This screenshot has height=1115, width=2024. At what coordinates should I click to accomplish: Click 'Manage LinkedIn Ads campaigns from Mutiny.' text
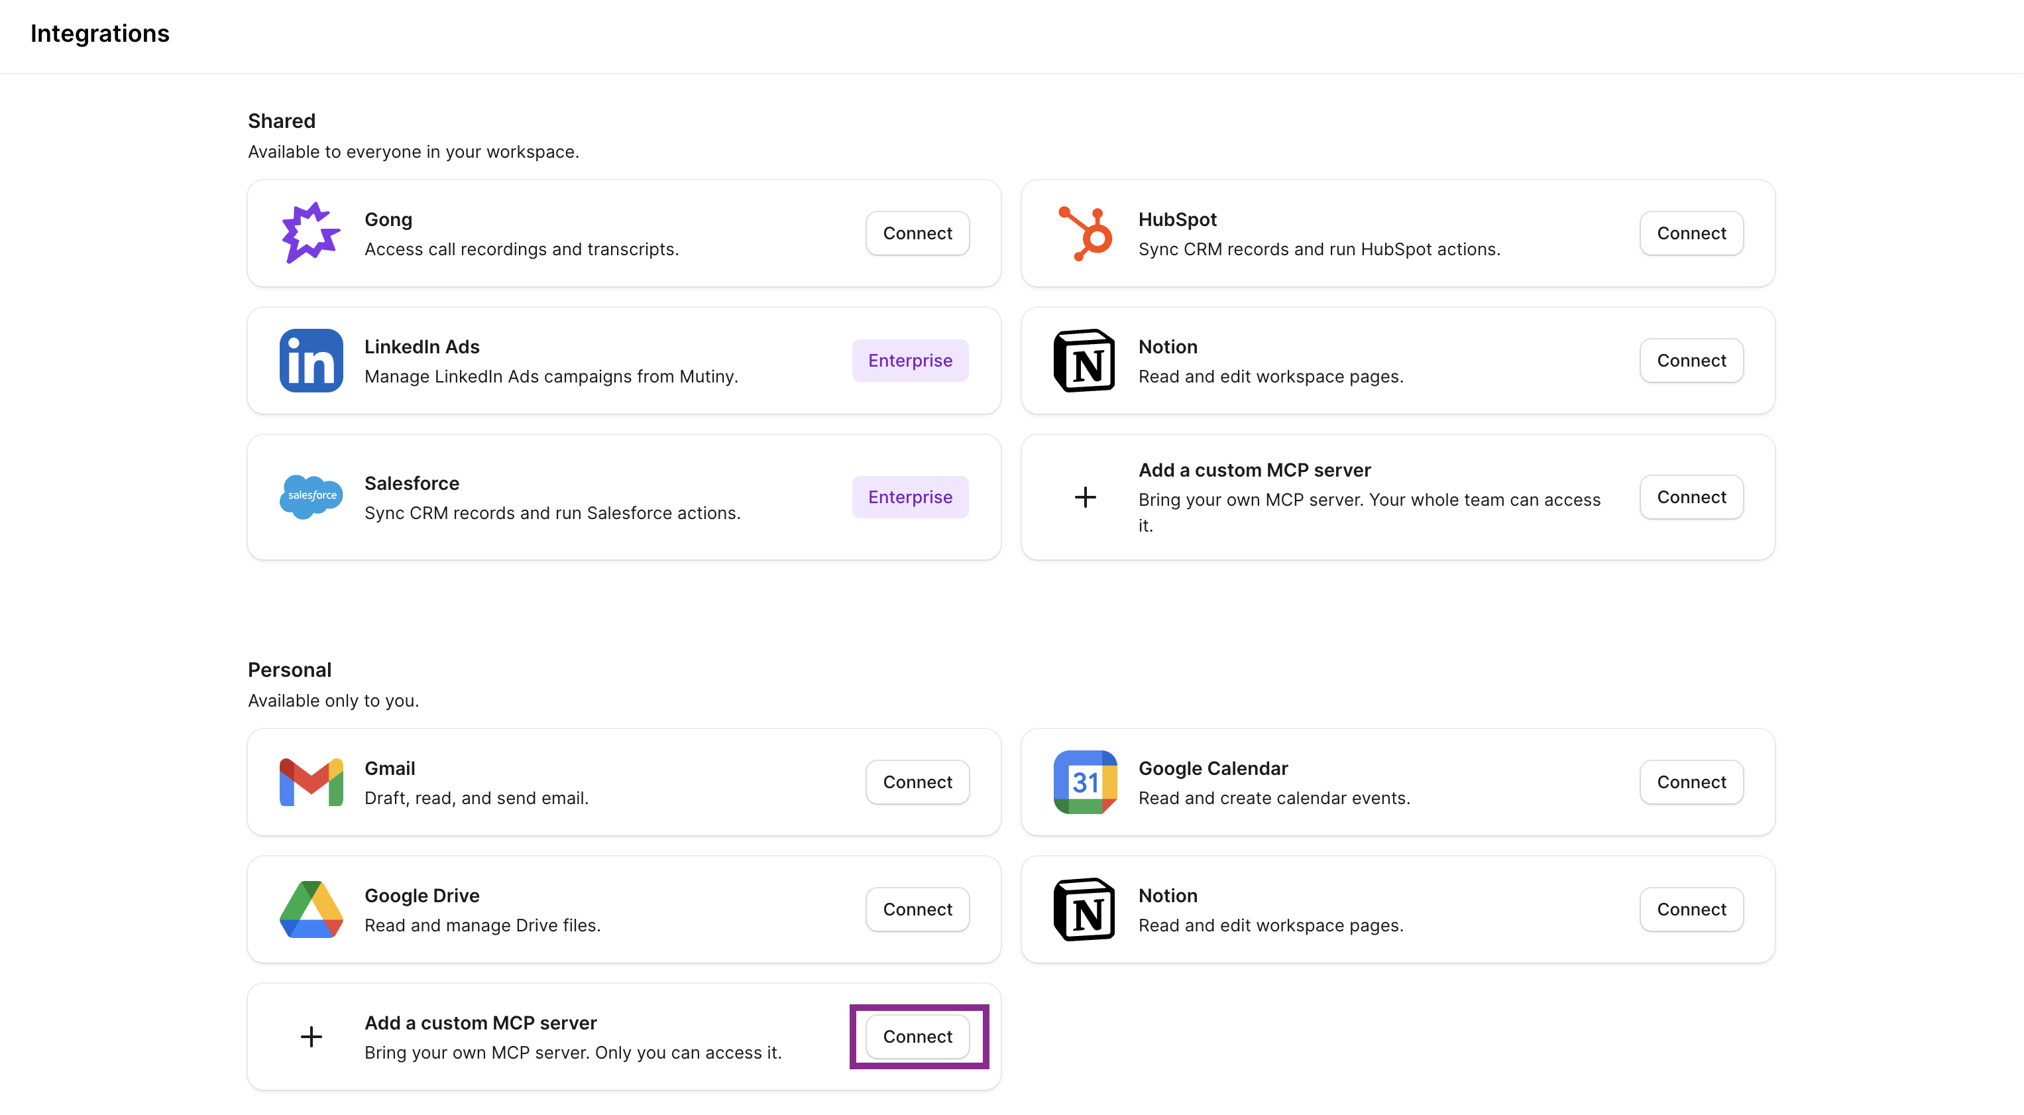point(551,377)
